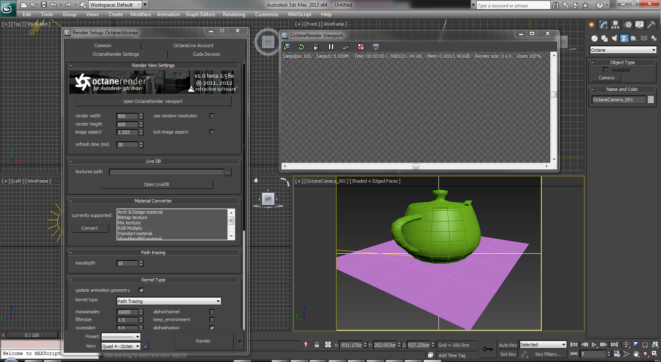Viewport: 661px width, 362px height.
Task: Select the Lights category icon
Action: pos(614,38)
